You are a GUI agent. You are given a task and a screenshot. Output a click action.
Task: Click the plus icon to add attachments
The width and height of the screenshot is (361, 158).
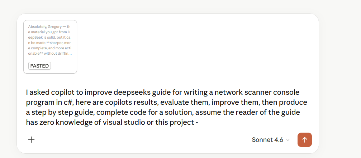[x=32, y=140]
